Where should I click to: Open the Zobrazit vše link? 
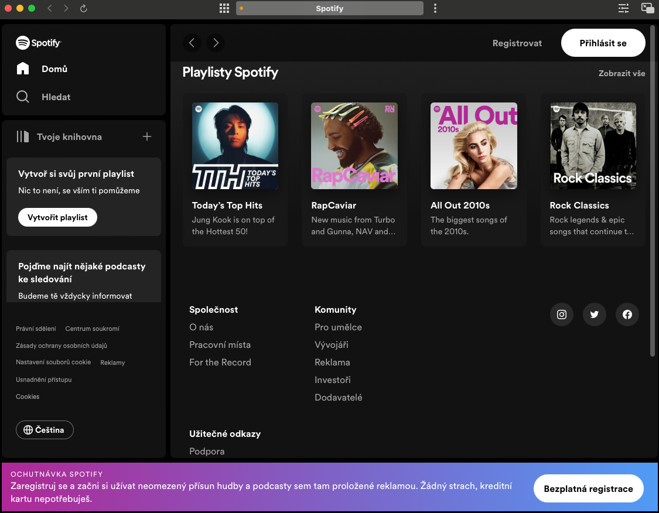tap(622, 73)
